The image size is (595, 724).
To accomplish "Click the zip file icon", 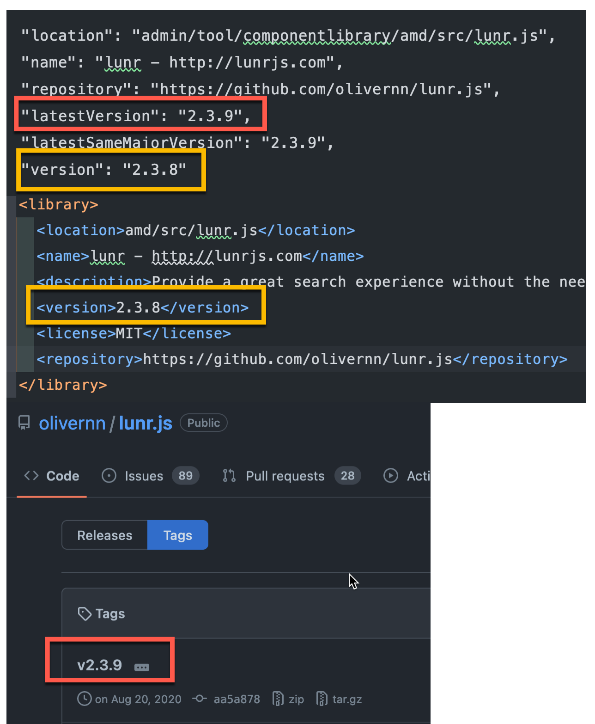I will 278,699.
